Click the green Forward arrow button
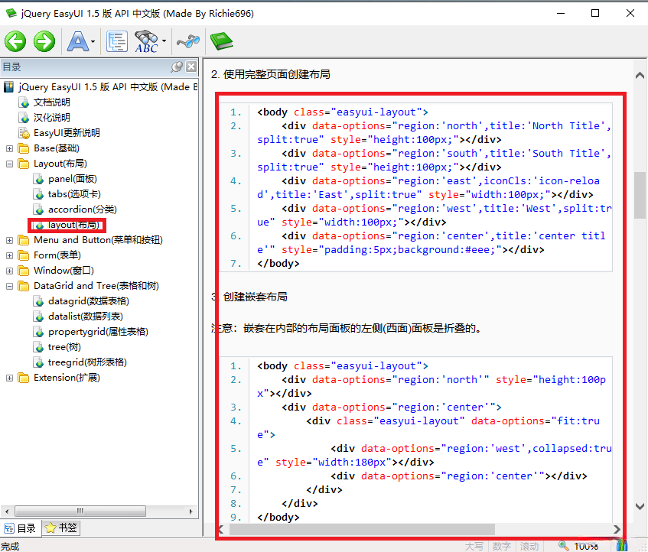648x552 pixels. coord(44,41)
